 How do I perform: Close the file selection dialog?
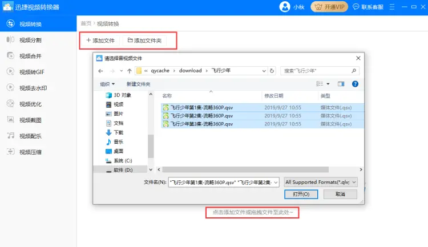pos(358,58)
